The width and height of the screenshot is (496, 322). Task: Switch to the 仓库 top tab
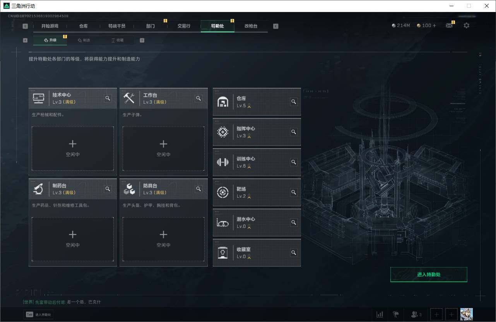84,26
